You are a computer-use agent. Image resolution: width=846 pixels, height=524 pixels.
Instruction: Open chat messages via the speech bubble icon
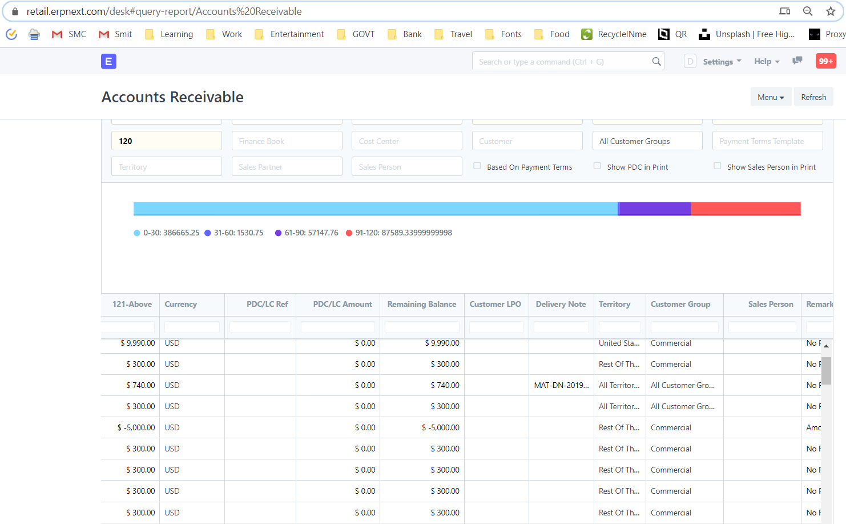tap(797, 61)
